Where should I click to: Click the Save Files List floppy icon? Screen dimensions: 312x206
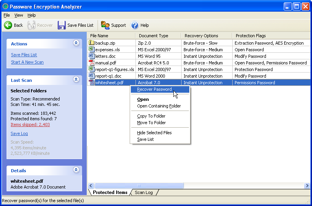[62, 25]
